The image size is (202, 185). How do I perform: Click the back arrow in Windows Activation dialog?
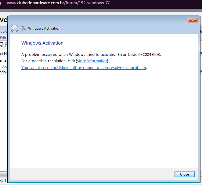pos(14,28)
